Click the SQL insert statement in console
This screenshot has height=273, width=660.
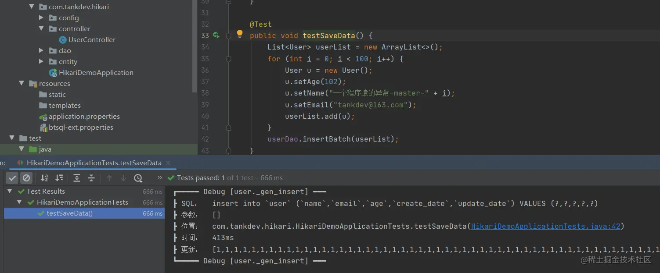point(405,203)
